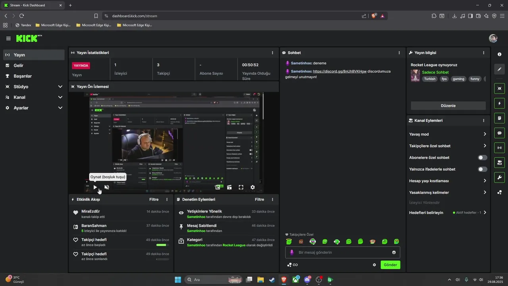
Task: Open Filtre in Denetim Eylemleri panel
Action: (260, 199)
